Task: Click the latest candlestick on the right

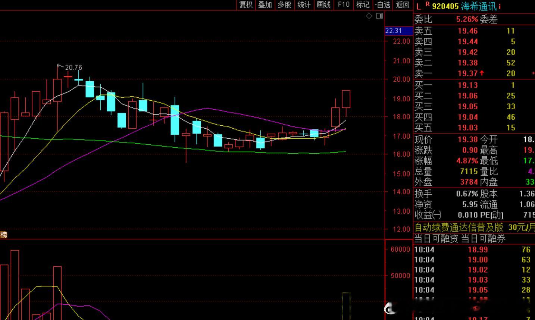Action: 346,99
